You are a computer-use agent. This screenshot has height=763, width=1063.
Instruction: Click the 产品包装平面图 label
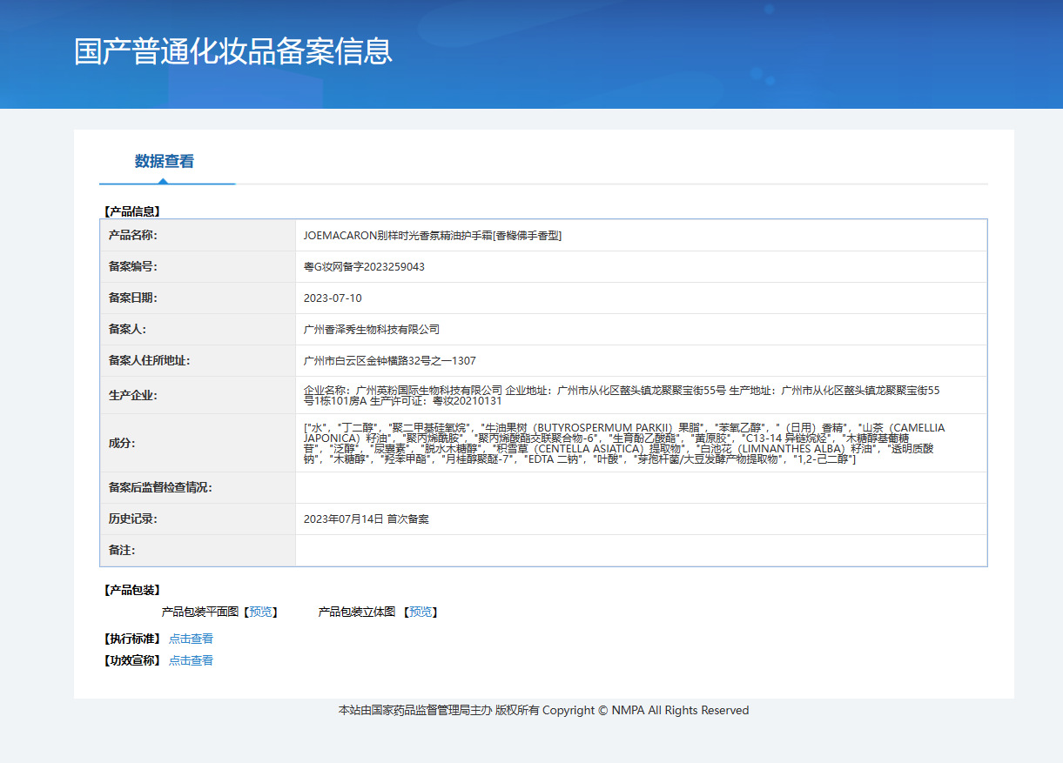point(200,612)
